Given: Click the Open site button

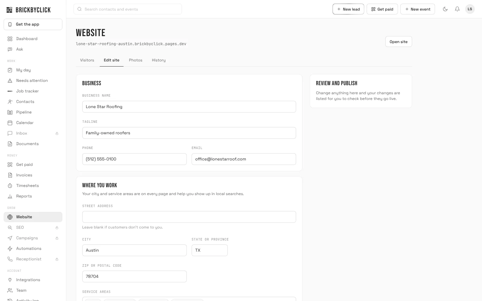Looking at the screenshot, I should pyautogui.click(x=399, y=42).
